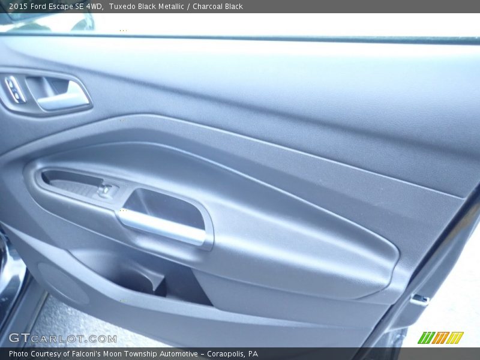Click the door latch on the door edge
Screen dimensions: 480x360
coord(419,299)
